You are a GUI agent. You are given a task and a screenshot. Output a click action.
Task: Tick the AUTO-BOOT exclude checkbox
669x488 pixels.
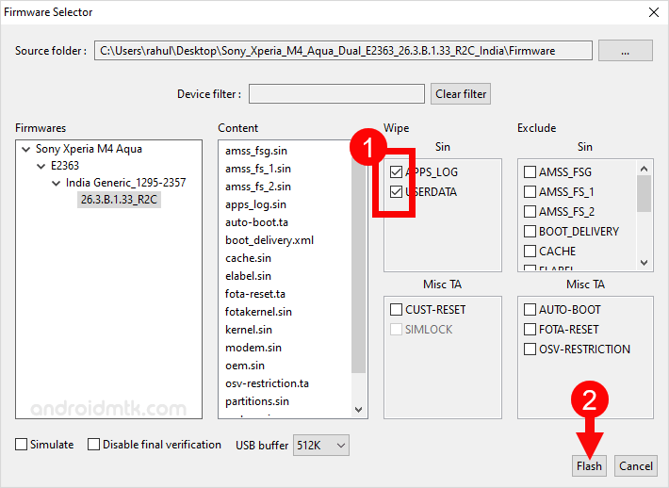[x=530, y=309]
